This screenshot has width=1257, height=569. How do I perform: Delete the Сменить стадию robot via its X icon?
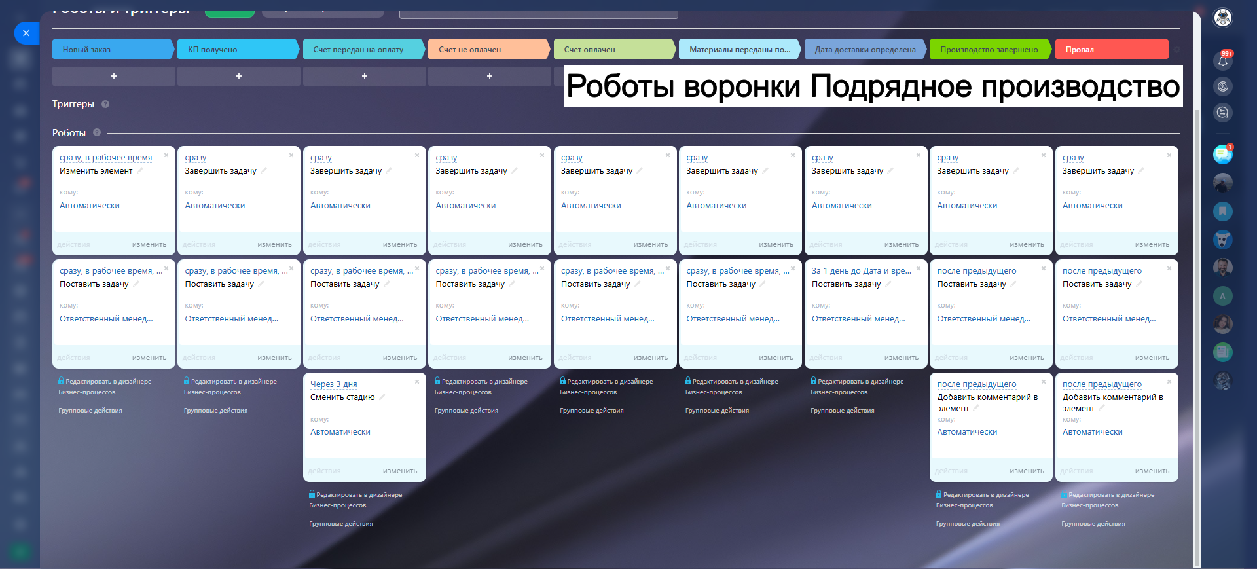coord(417,382)
